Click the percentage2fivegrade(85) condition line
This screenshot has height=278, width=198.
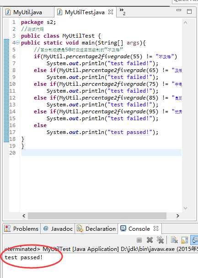point(107,98)
